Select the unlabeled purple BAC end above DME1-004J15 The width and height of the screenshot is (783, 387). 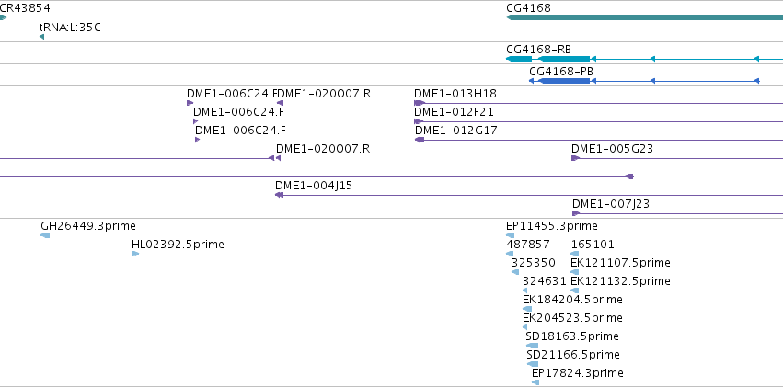point(629,176)
